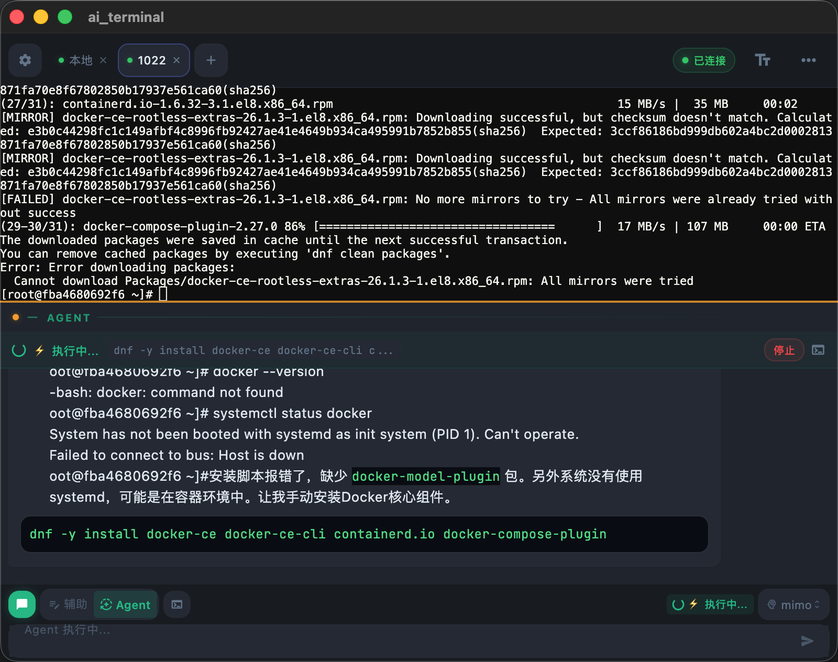Click the docker-model-plugin highlighted text
Viewport: 838px width, 662px height.
pos(426,476)
